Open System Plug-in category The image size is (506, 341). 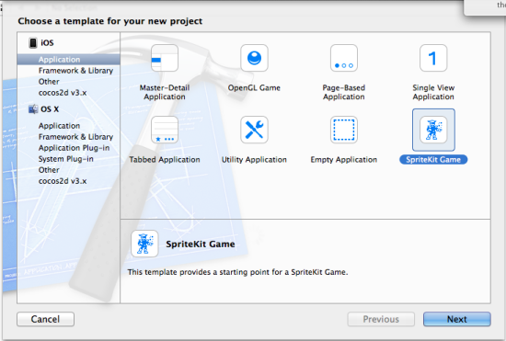tap(66, 159)
